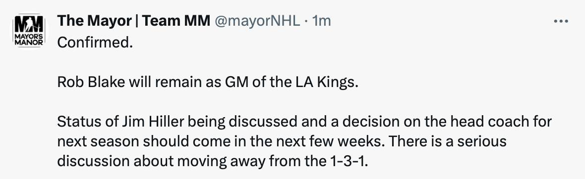Image resolution: width=585 pixels, height=179 pixels.
Task: Open tweet via the 1m timestamp
Action: (322, 21)
